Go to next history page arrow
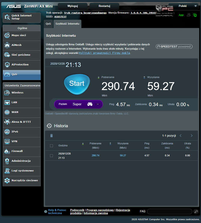Image resolution: width=201 pixels, height=223 pixels. (192, 136)
